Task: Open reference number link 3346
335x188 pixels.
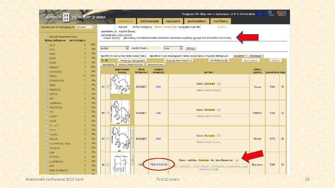Action: pos(158,113)
